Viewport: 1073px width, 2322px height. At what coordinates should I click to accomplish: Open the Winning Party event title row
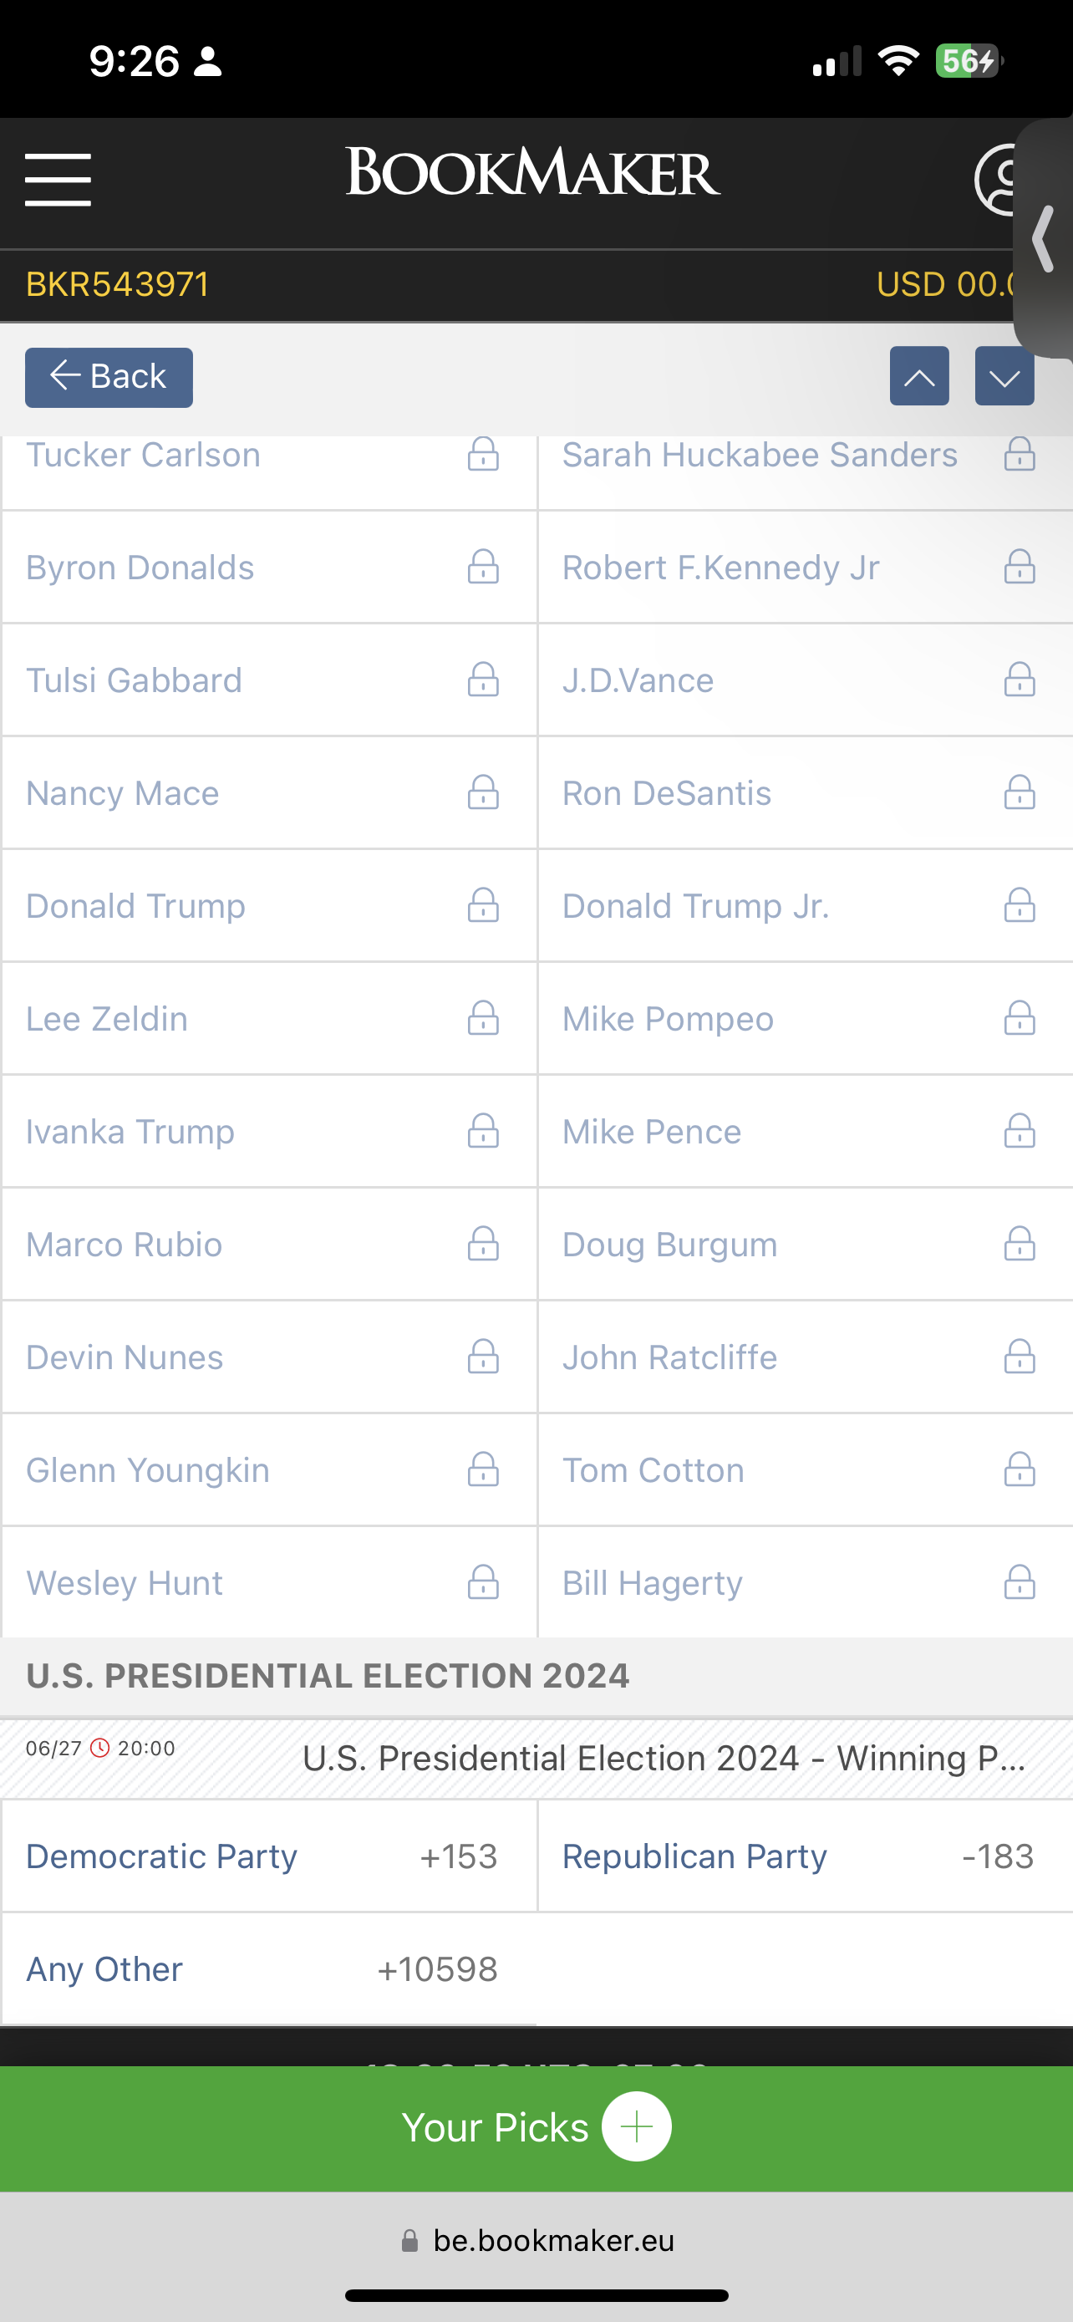tap(536, 1758)
